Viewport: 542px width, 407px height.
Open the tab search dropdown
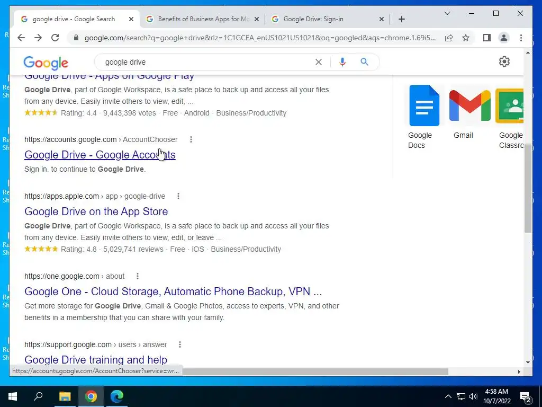447,13
